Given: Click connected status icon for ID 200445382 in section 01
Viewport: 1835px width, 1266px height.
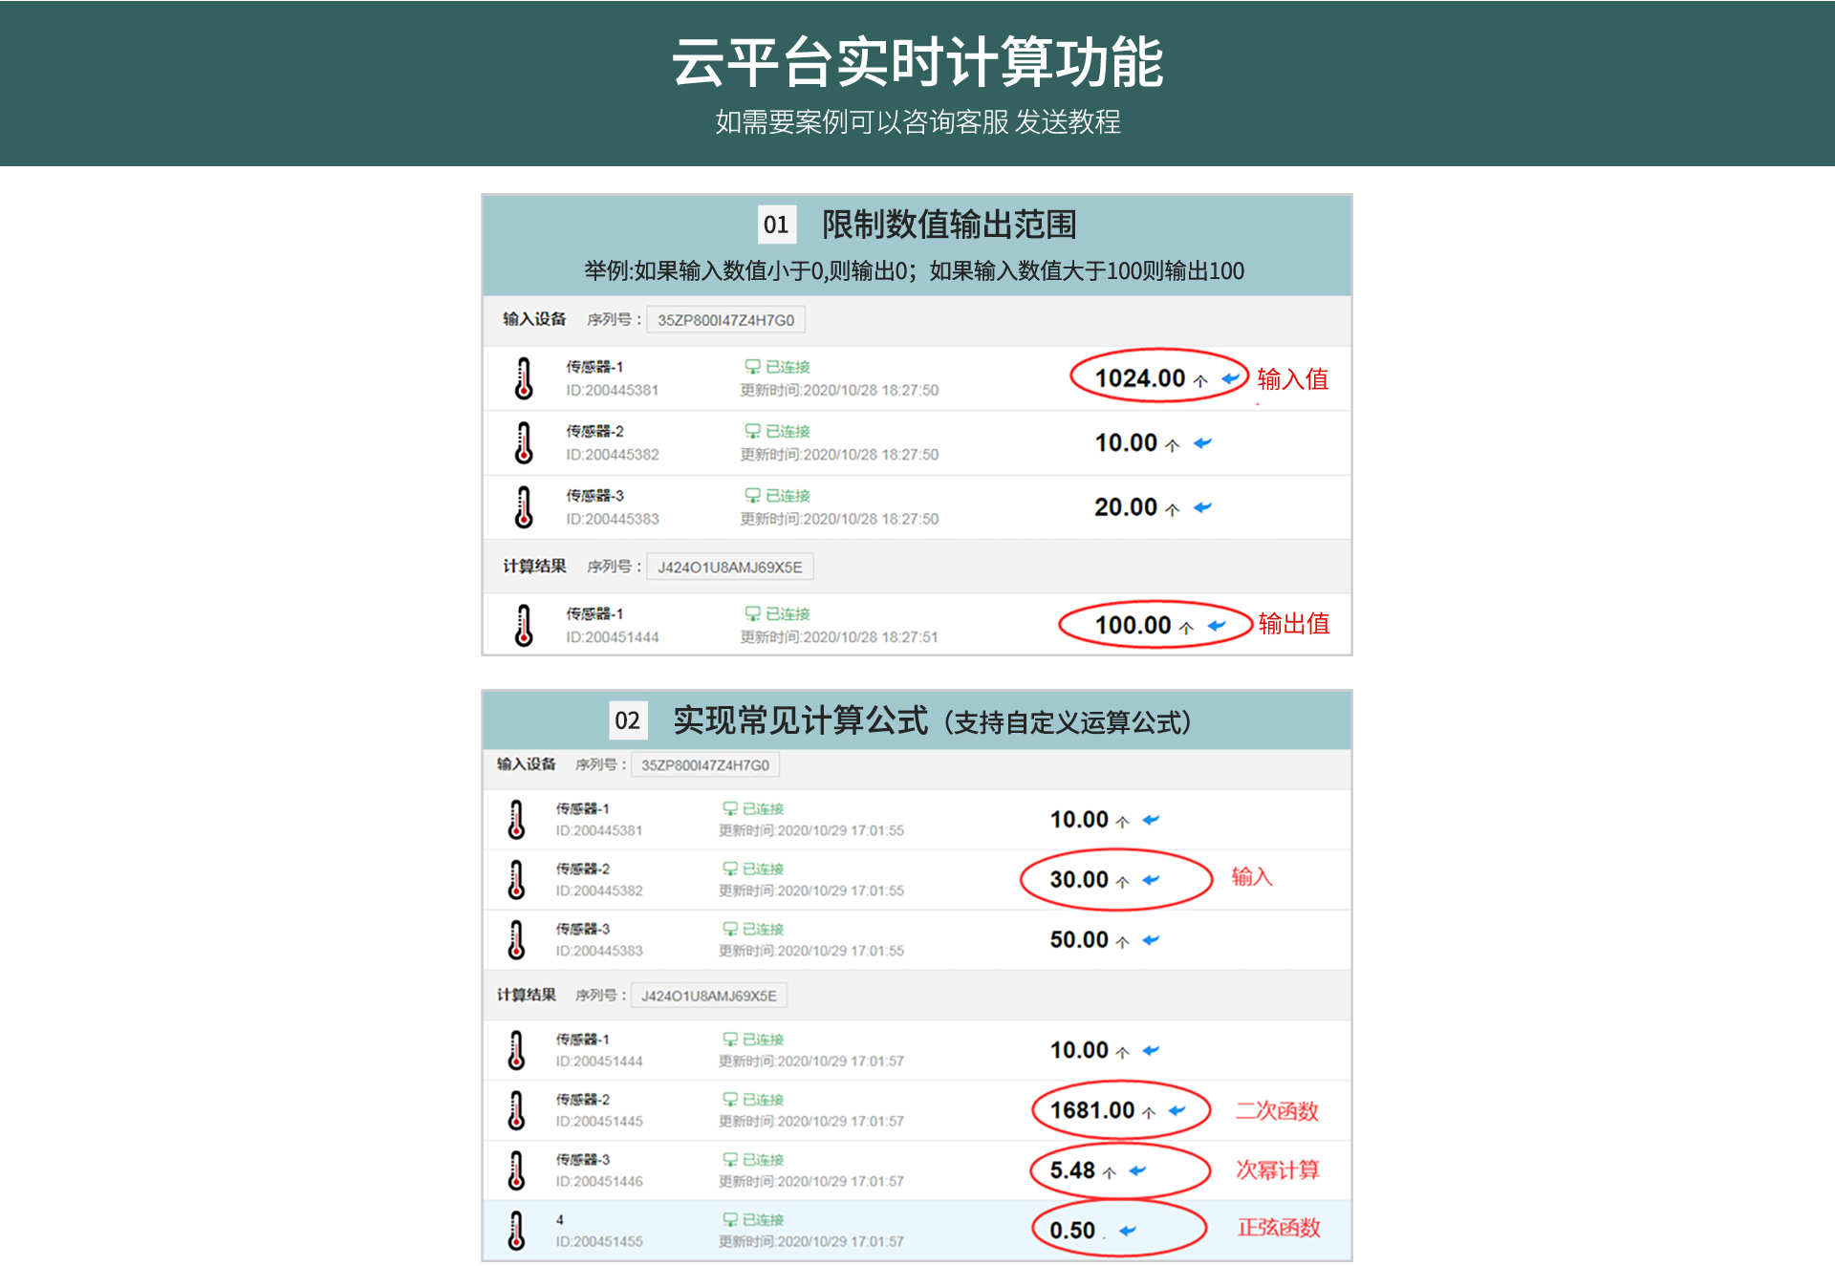Looking at the screenshot, I should tap(752, 431).
